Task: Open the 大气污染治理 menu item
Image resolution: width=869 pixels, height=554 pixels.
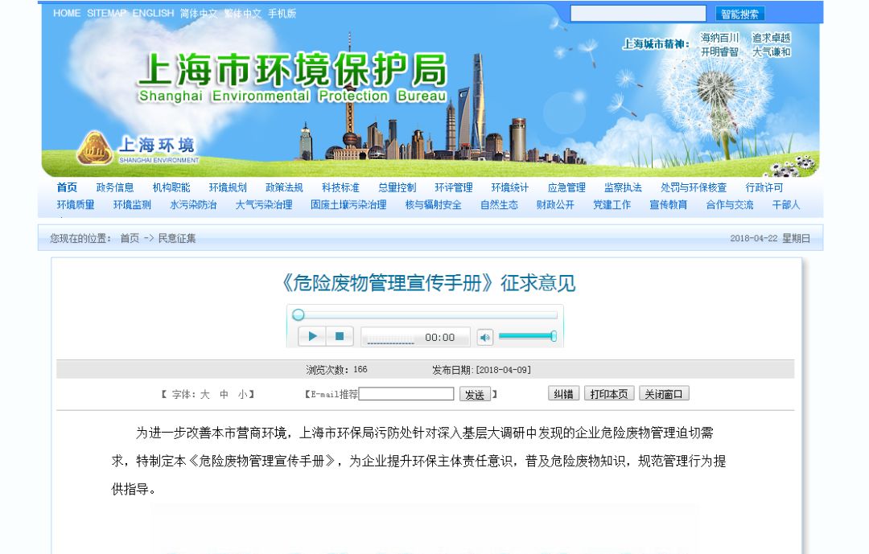Action: pyautogui.click(x=264, y=204)
